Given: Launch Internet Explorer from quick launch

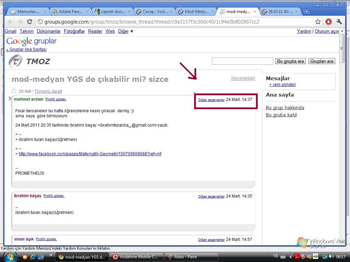Looking at the screenshot, I should click(x=32, y=257).
